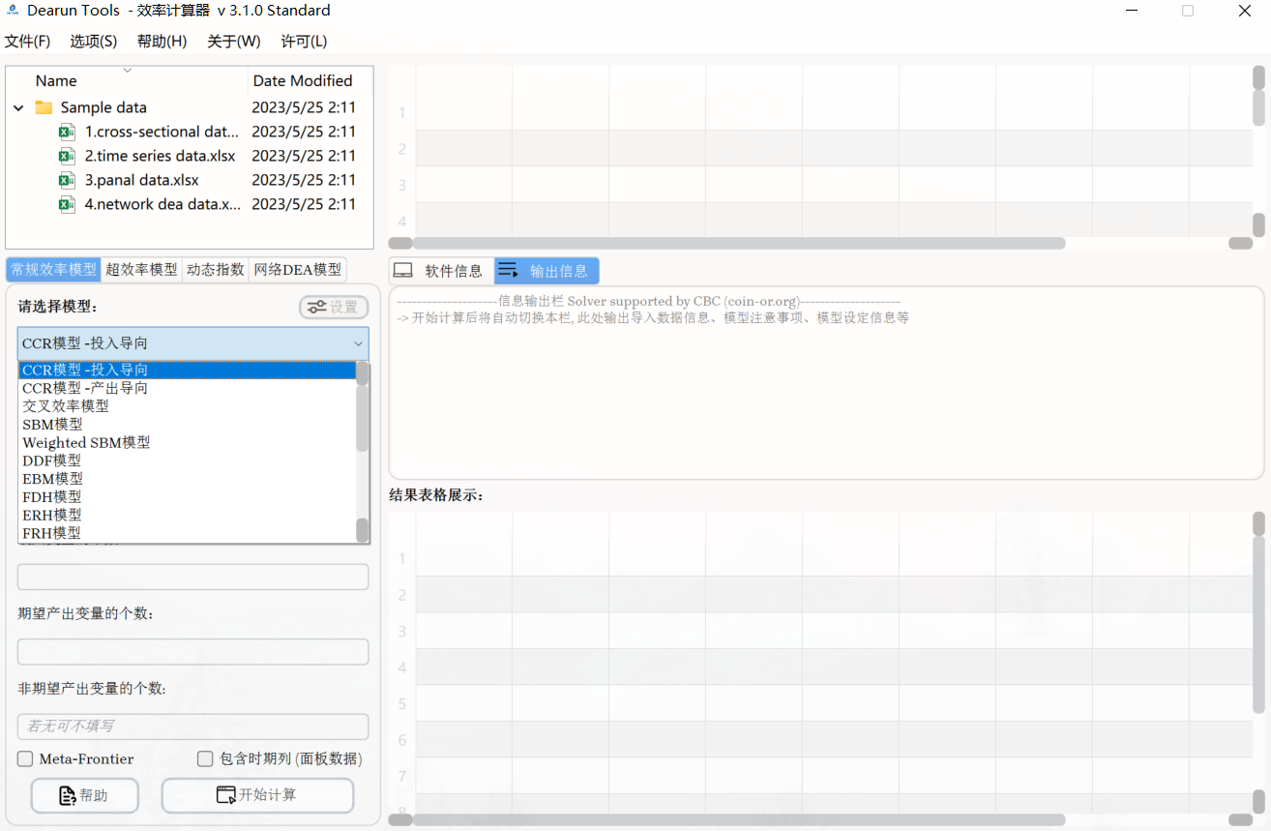The height and width of the screenshot is (831, 1271).
Task: Click the Dearun Tools app logo icon
Action: [x=13, y=11]
